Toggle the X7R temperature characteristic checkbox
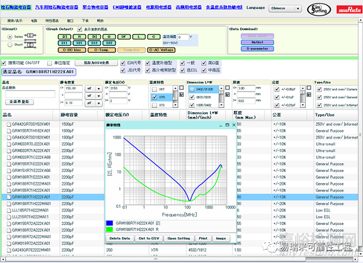Image resolution: width=363 pixels, height=263 pixels. [154, 97]
